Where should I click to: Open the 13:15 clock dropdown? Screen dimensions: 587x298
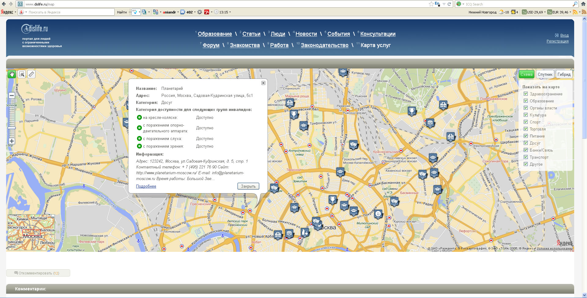click(x=230, y=12)
